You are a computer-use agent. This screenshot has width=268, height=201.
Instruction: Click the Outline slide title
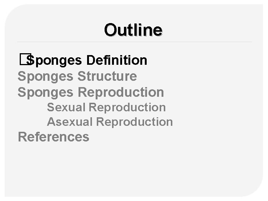point(133,30)
